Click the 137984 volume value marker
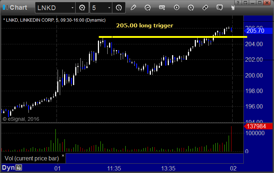This screenshot has height=173, width=274. [258, 126]
